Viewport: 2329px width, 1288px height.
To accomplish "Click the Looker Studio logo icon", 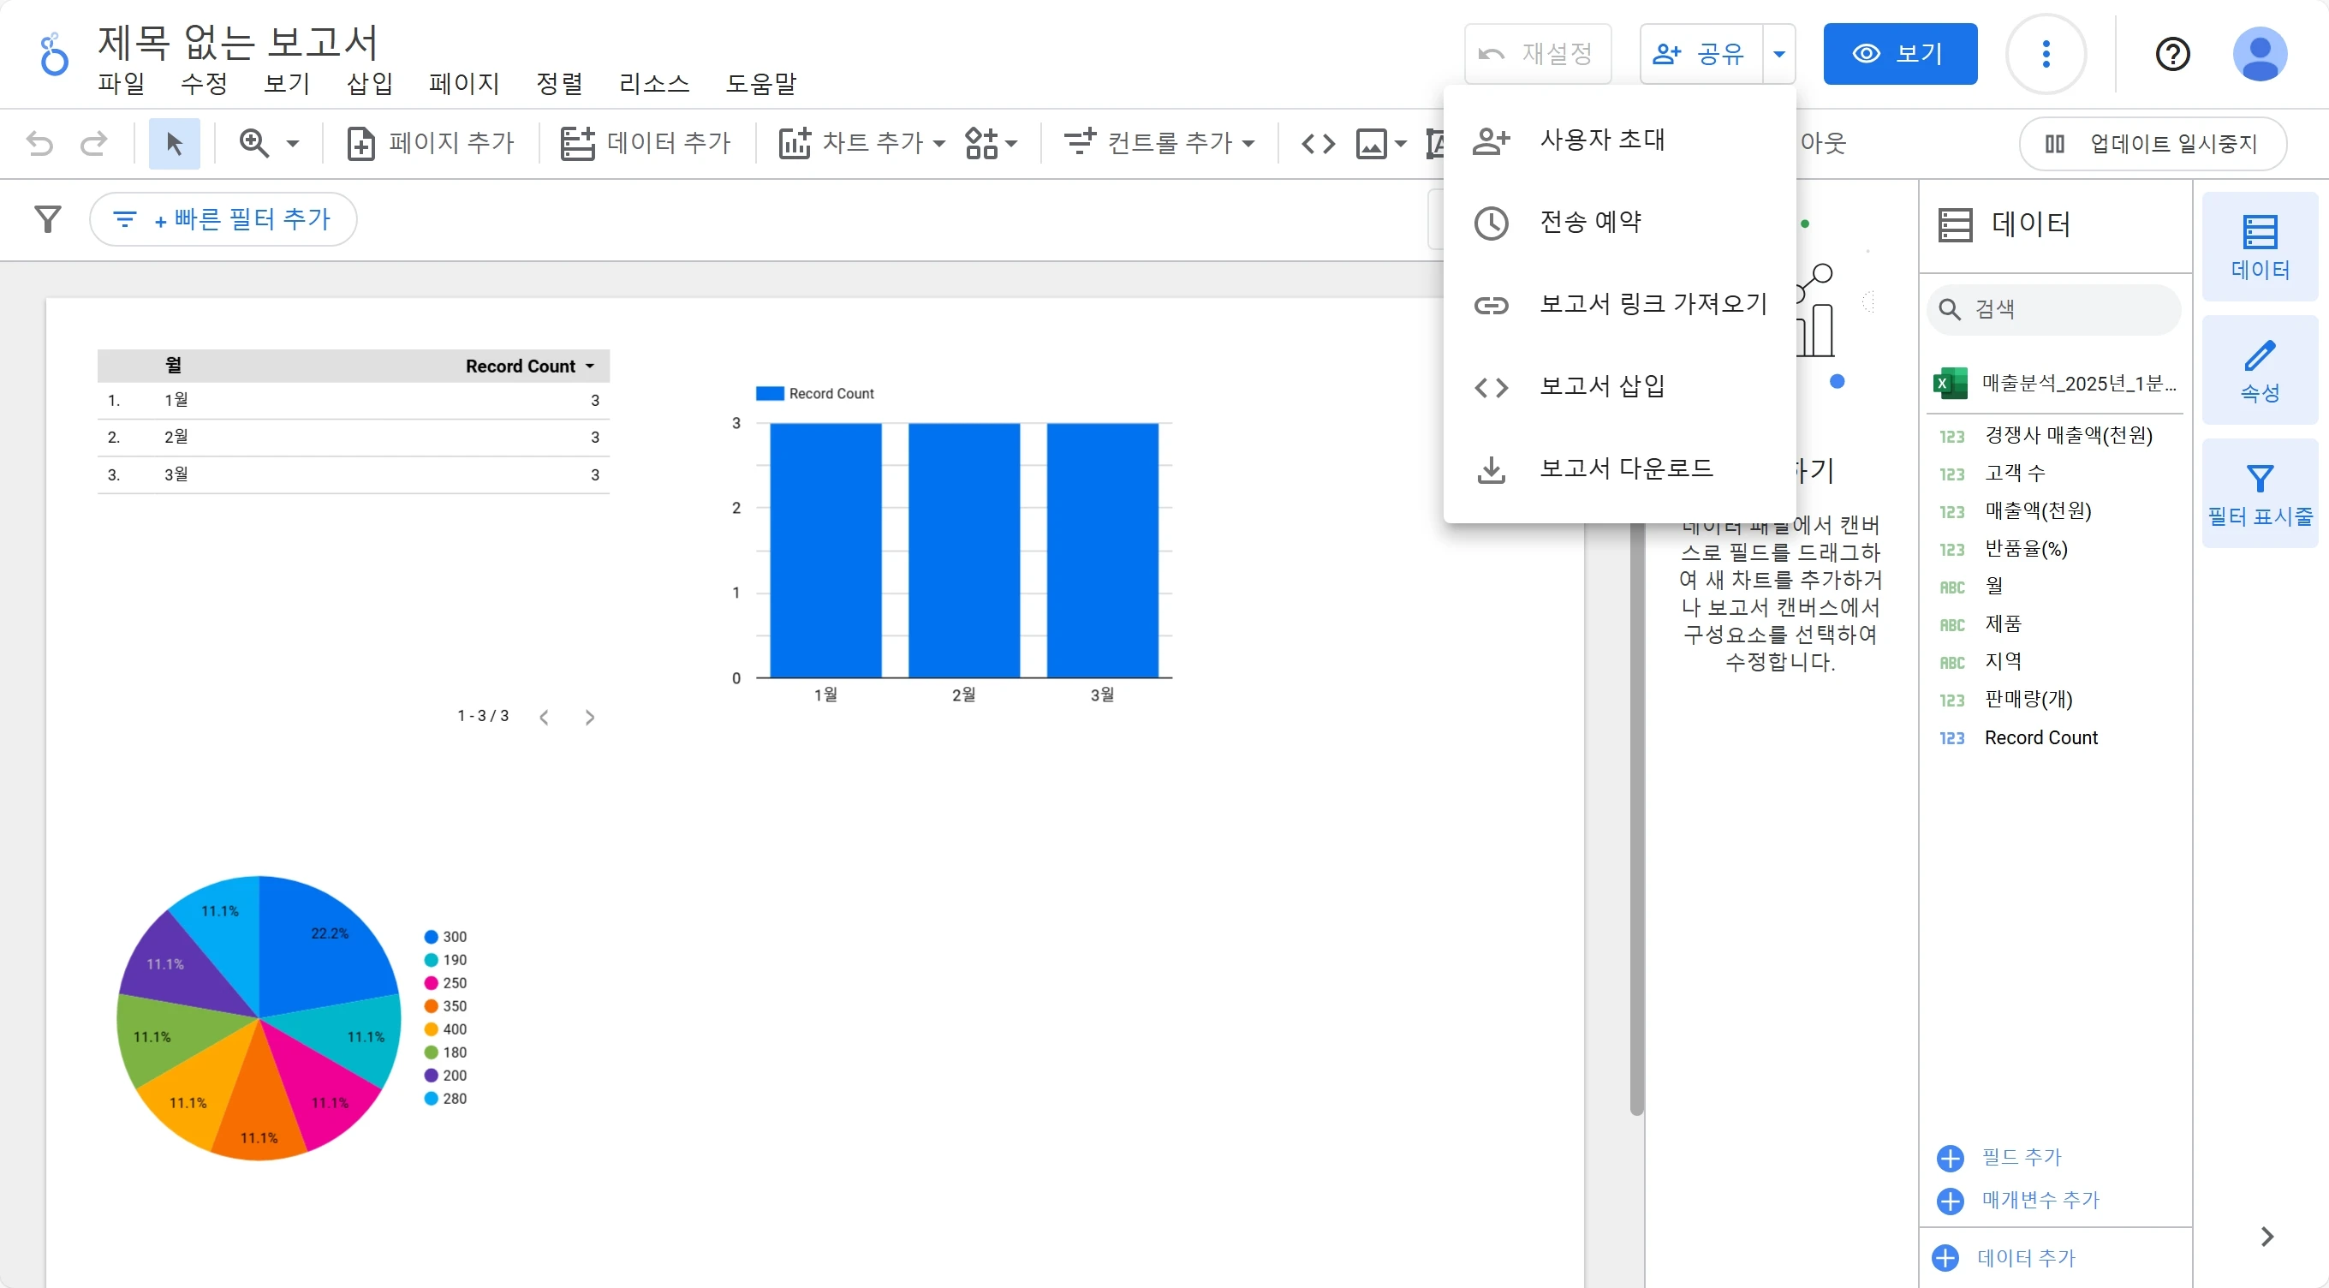I will click(x=53, y=54).
